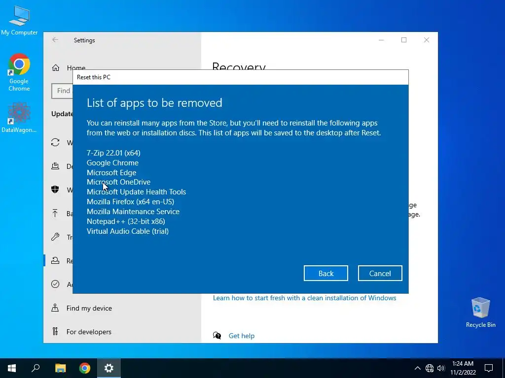Cancel the Reset this PC dialog
Screen dimensions: 505x378
pos(380,273)
